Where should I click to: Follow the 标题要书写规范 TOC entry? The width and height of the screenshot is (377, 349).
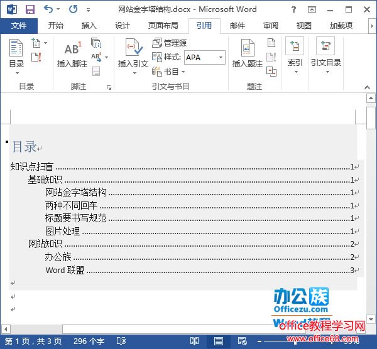tap(202, 218)
